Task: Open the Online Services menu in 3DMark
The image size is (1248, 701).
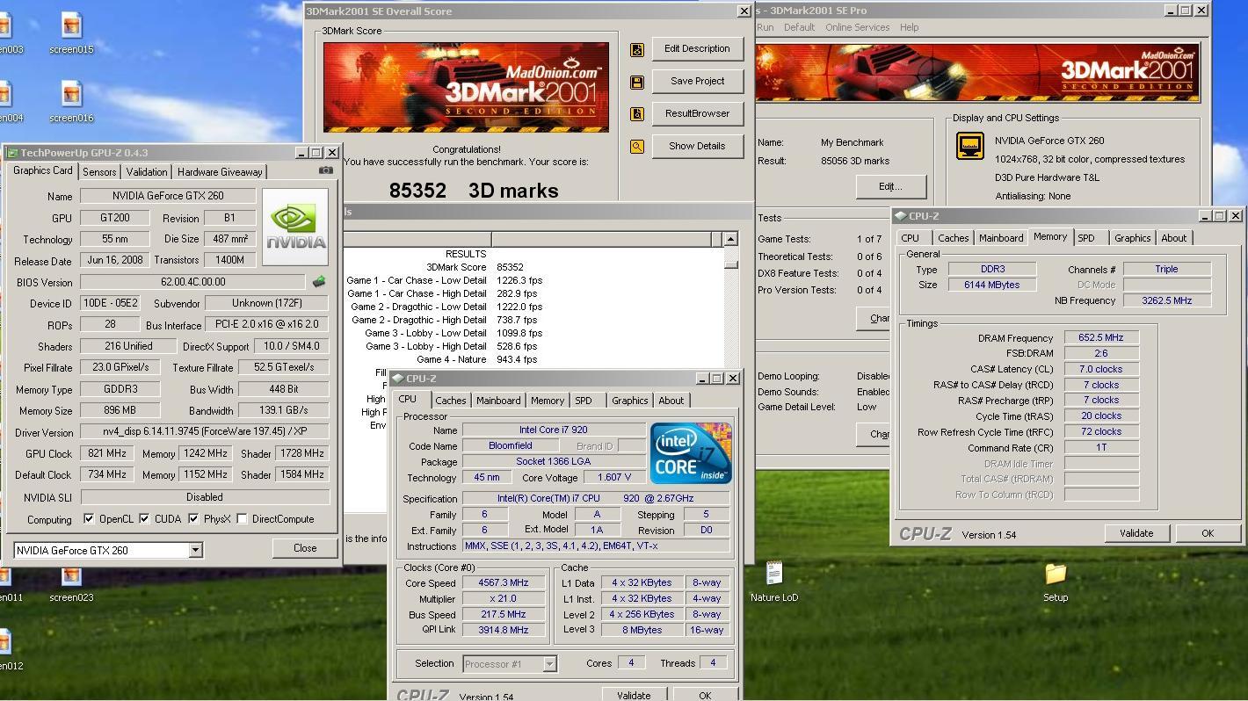Action: pyautogui.click(x=858, y=27)
